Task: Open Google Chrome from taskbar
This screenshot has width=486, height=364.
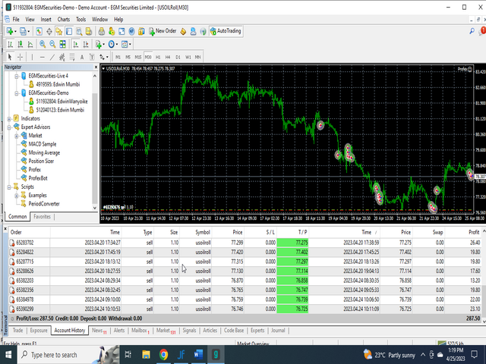Action: pos(164,355)
